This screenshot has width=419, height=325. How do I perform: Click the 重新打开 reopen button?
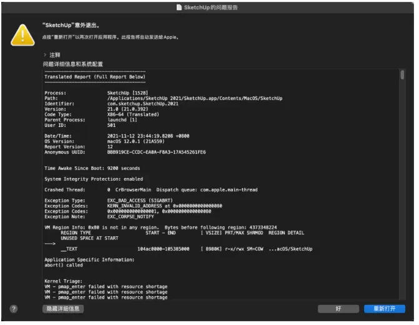(385, 309)
